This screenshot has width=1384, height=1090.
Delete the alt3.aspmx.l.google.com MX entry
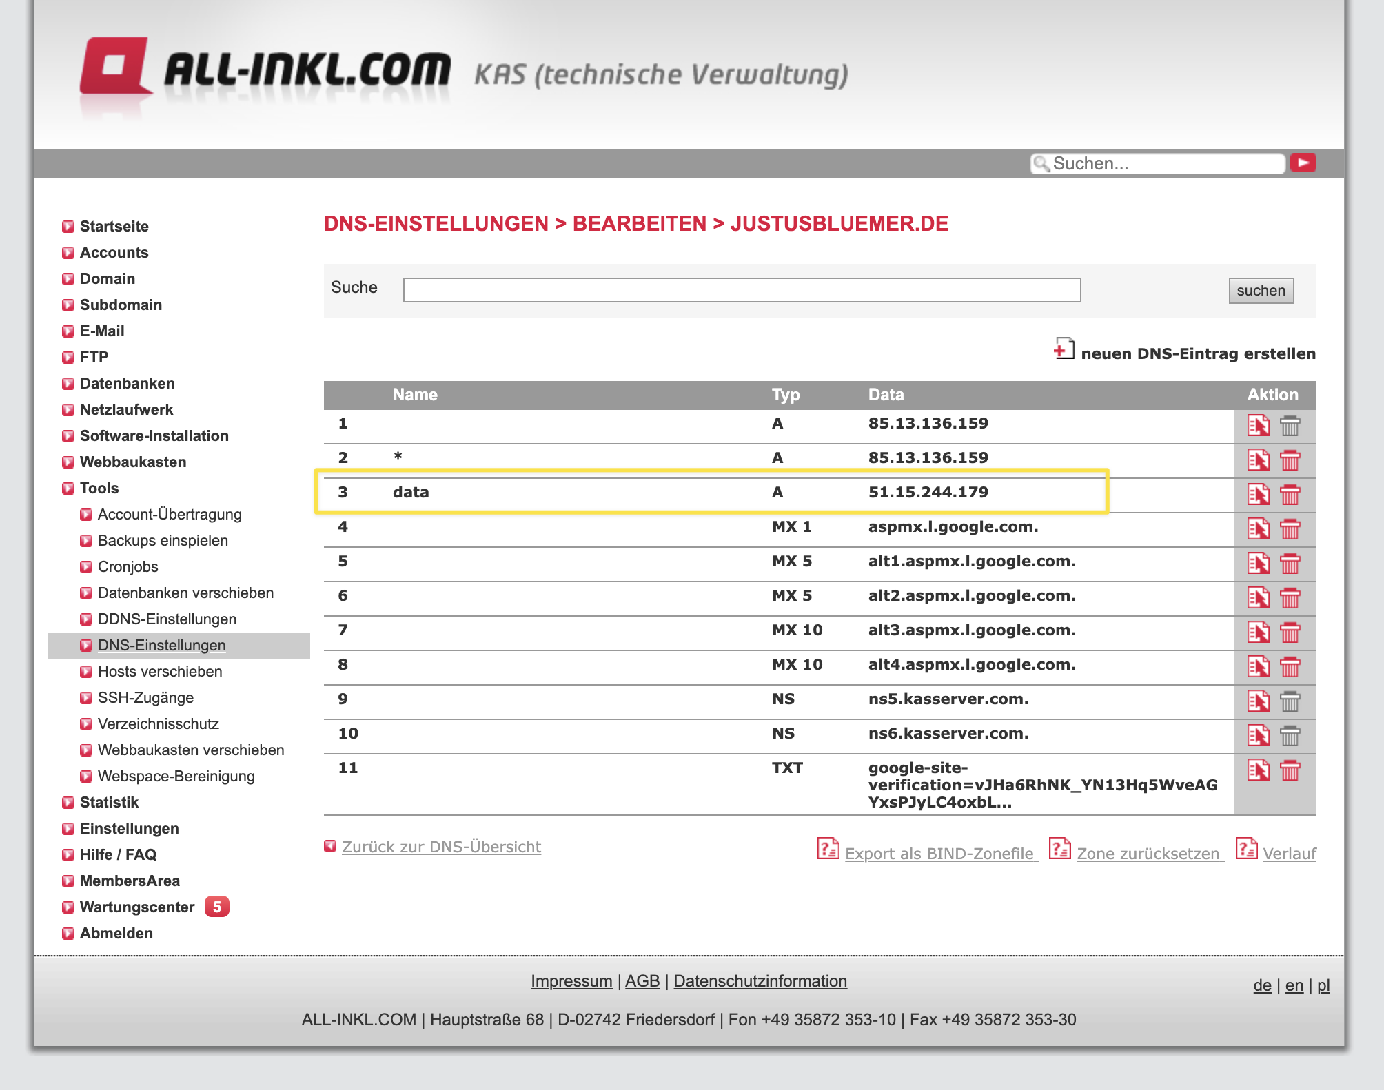[x=1290, y=633]
